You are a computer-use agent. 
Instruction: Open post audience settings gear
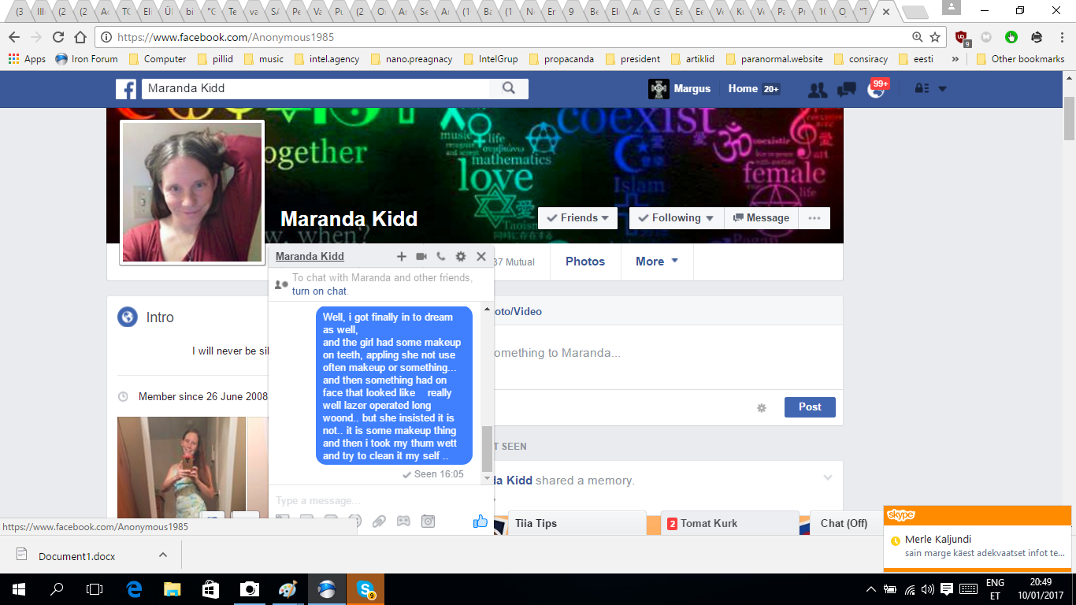pos(762,407)
